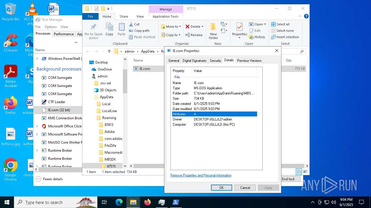Expand the Microsoft Office Click-to-Run process
Image resolution: width=371 pixels, height=208 pixels.
pyautogui.click(x=37, y=126)
